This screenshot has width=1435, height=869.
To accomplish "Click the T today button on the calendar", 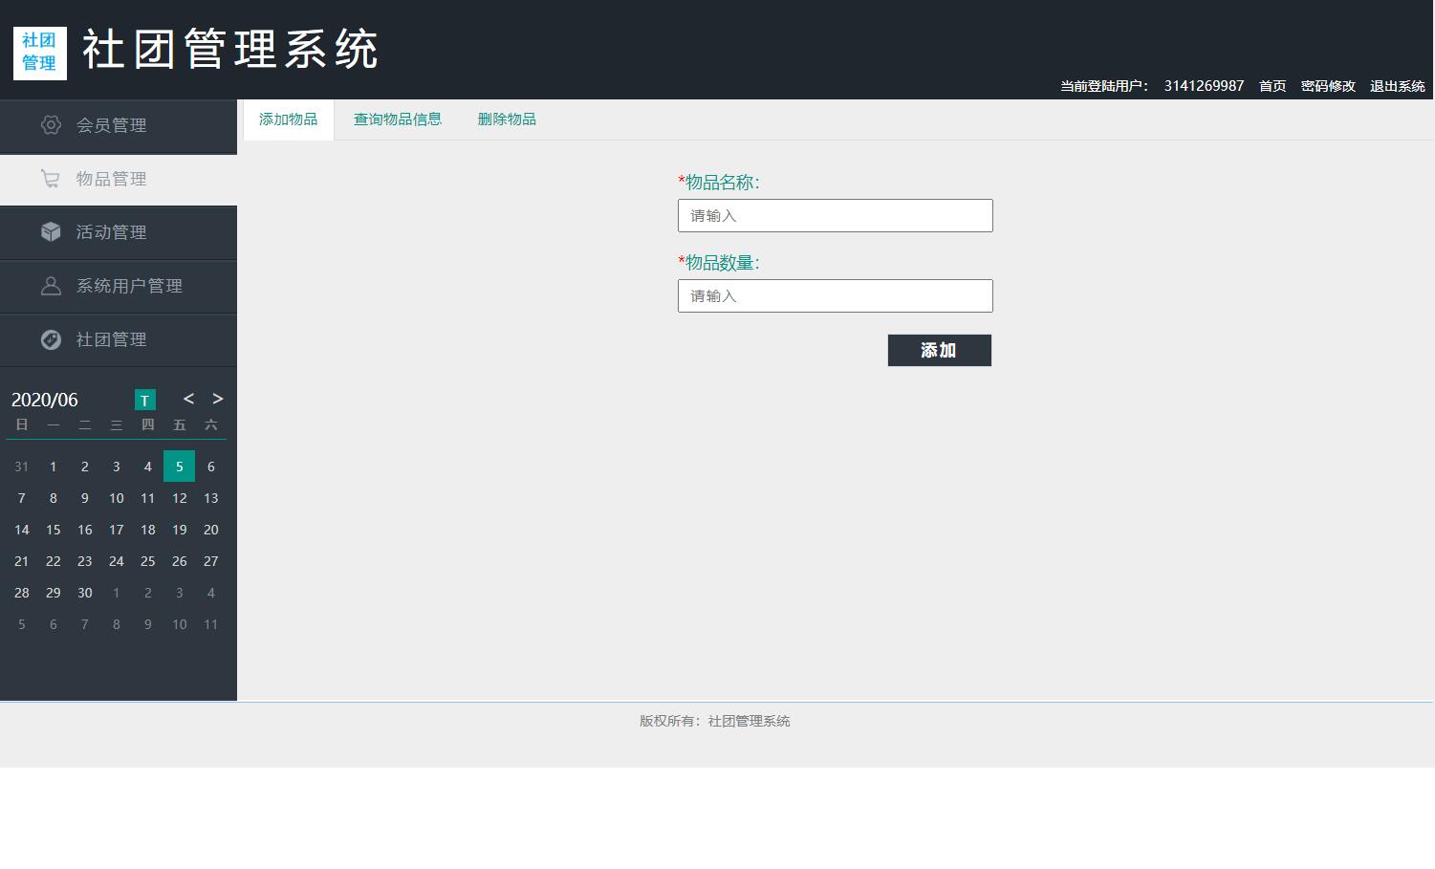I will tap(144, 400).
